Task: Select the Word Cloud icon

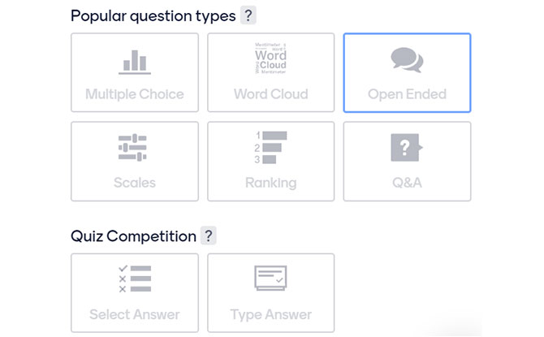Action: click(x=270, y=58)
